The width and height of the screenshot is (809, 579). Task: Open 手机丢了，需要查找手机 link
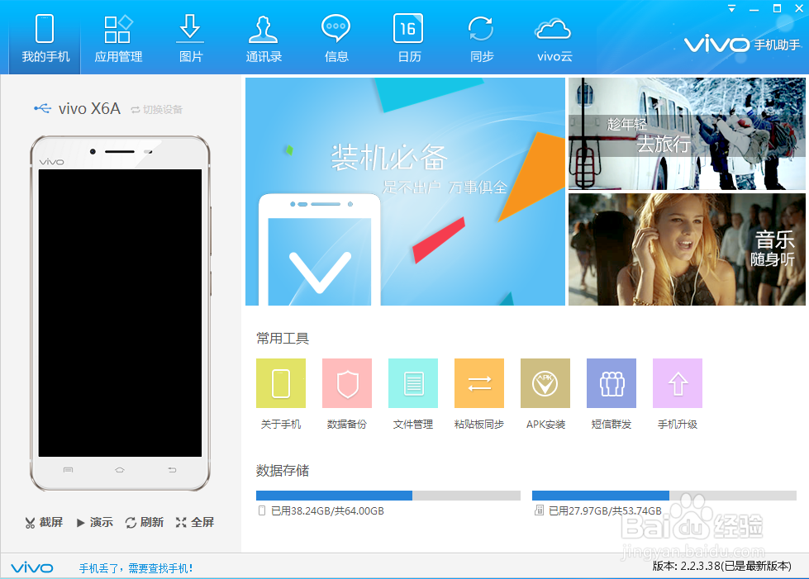pyautogui.click(x=136, y=568)
